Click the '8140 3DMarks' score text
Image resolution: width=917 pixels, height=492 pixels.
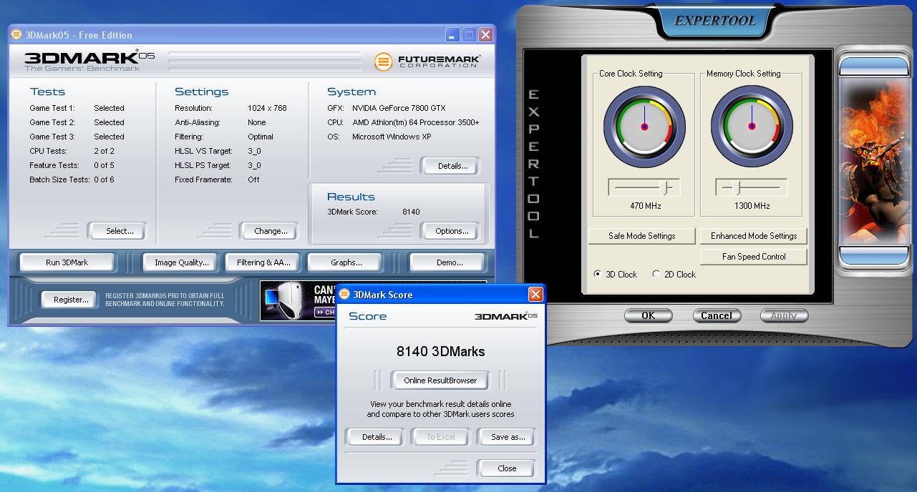coord(440,351)
